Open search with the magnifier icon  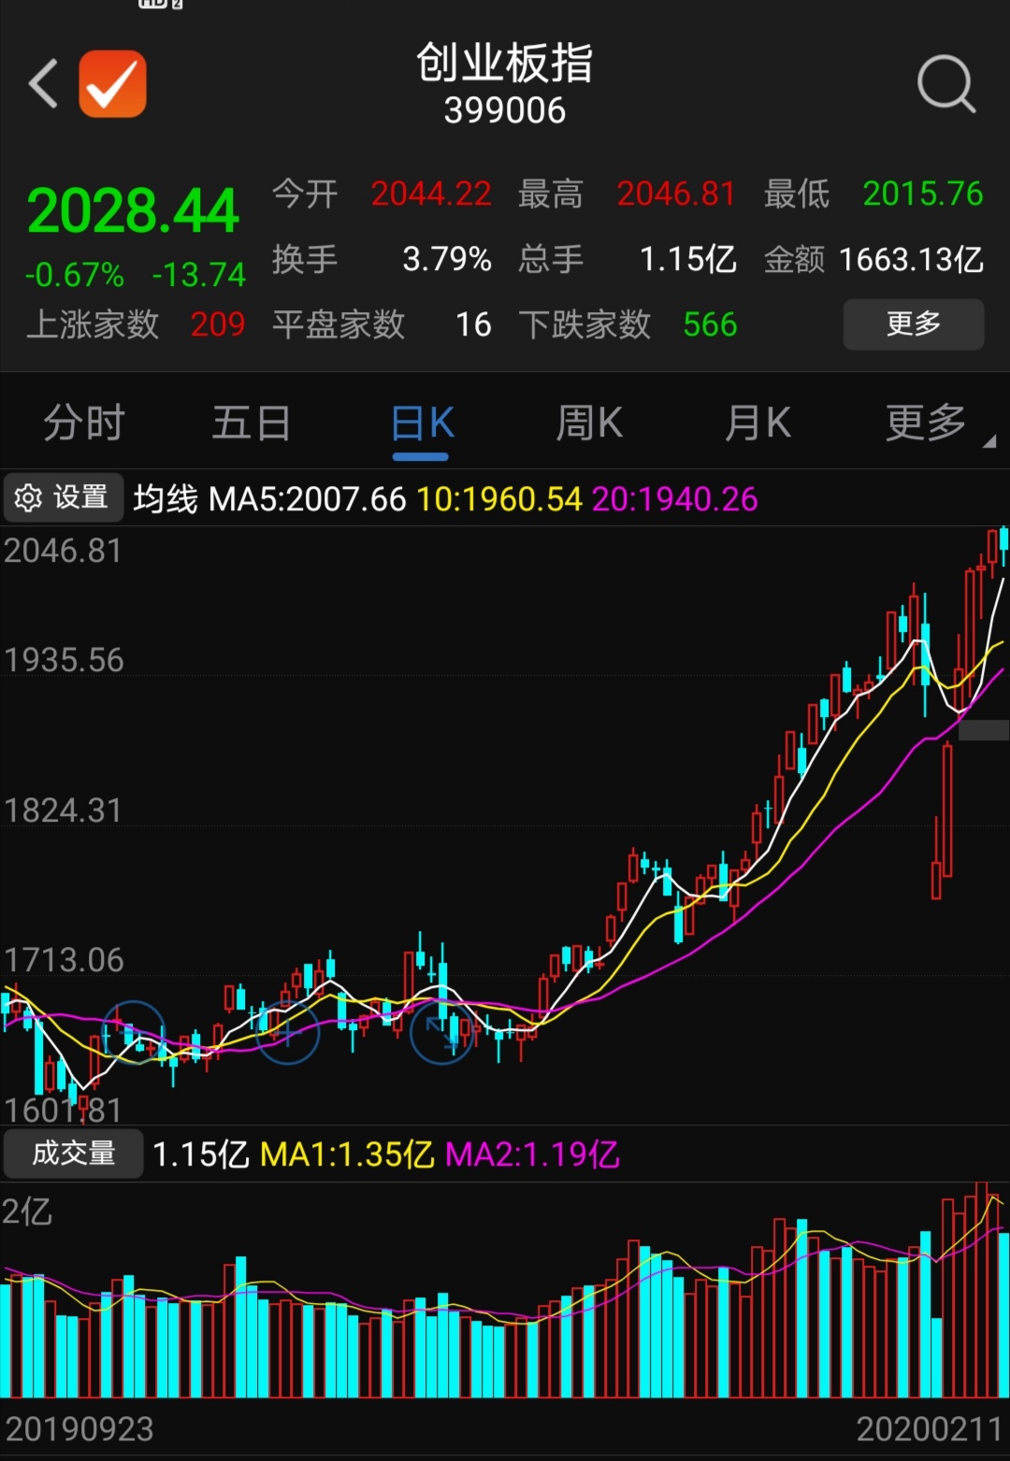click(x=946, y=84)
